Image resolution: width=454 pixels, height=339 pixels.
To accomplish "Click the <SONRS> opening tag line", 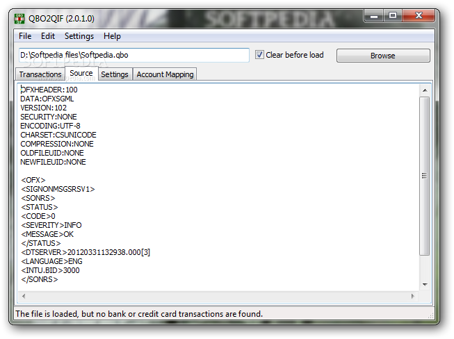I will pyautogui.click(x=38, y=198).
